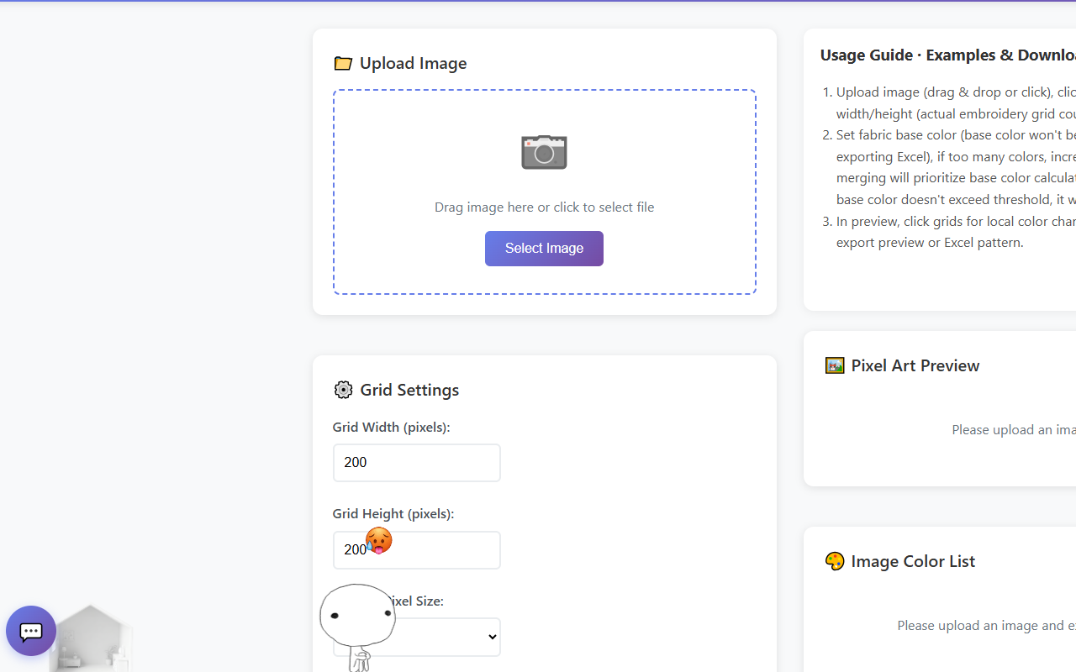Click the picture icon beside Pixel Art Preview
Viewport: 1076px width, 672px height.
835,365
